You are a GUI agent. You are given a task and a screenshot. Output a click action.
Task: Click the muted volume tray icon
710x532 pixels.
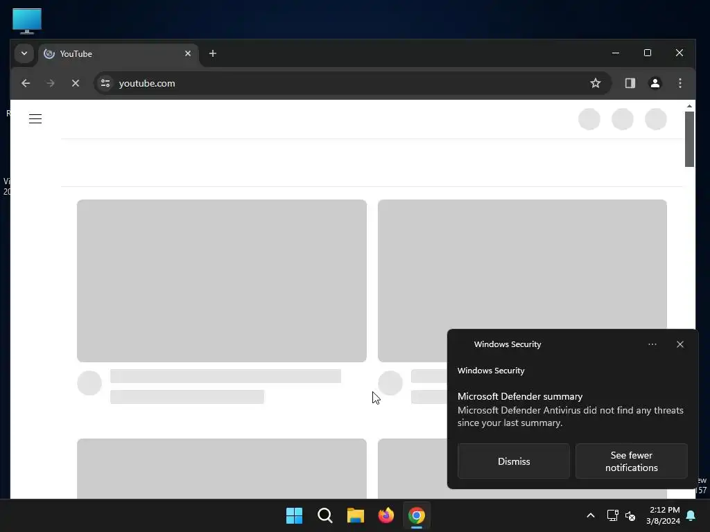630,515
